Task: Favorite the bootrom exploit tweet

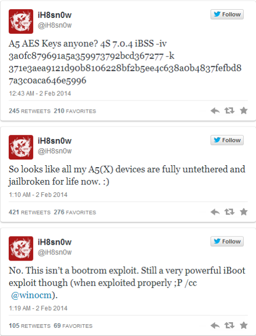Action: 244,325
